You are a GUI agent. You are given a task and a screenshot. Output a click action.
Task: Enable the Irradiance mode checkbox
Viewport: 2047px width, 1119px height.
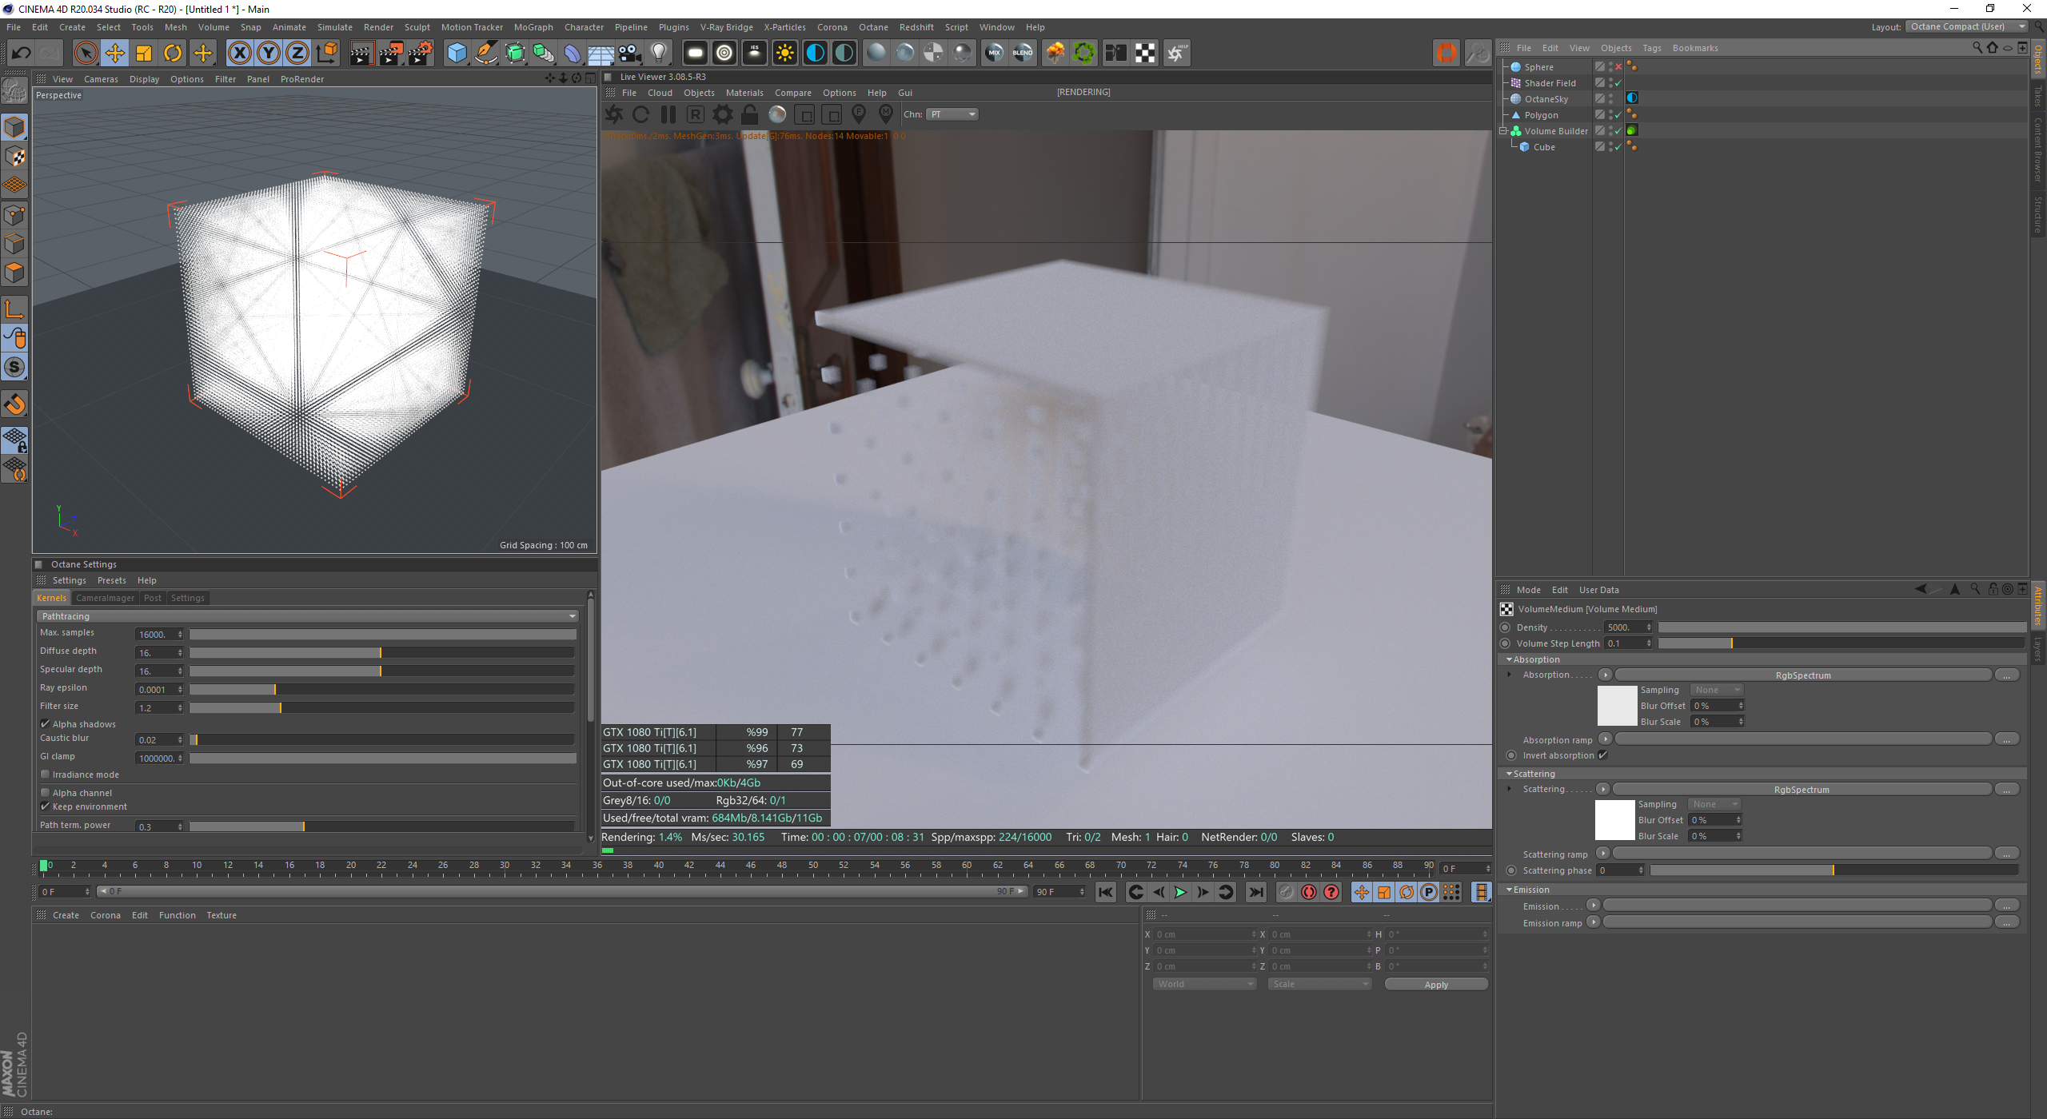pyautogui.click(x=46, y=775)
